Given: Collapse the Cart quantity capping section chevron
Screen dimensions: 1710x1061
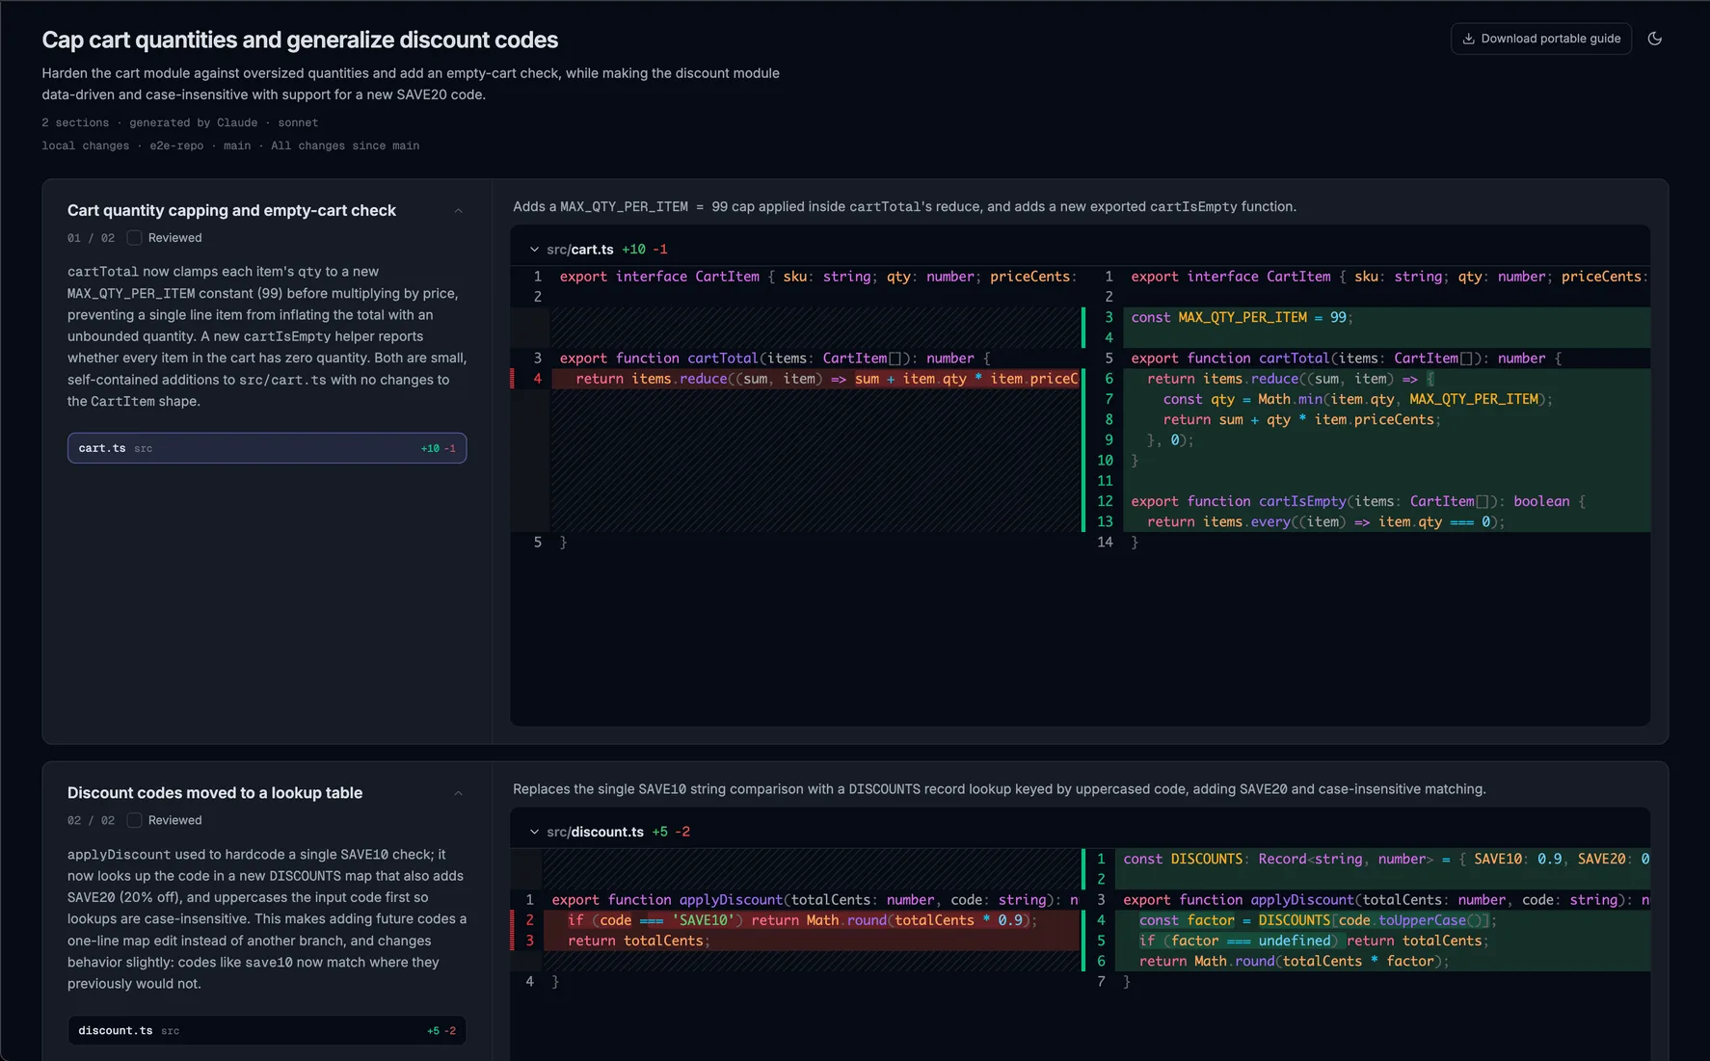Looking at the screenshot, I should point(458,211).
